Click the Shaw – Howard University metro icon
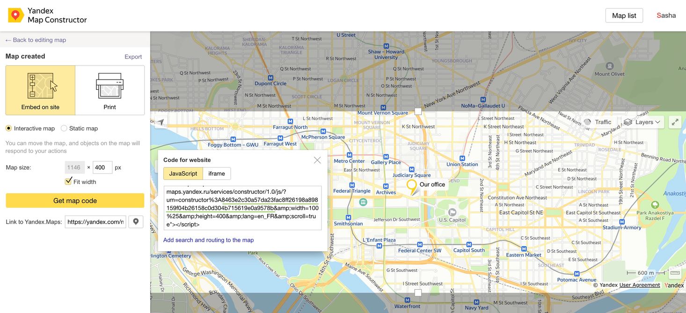The height and width of the screenshot is (313, 686). [386, 46]
